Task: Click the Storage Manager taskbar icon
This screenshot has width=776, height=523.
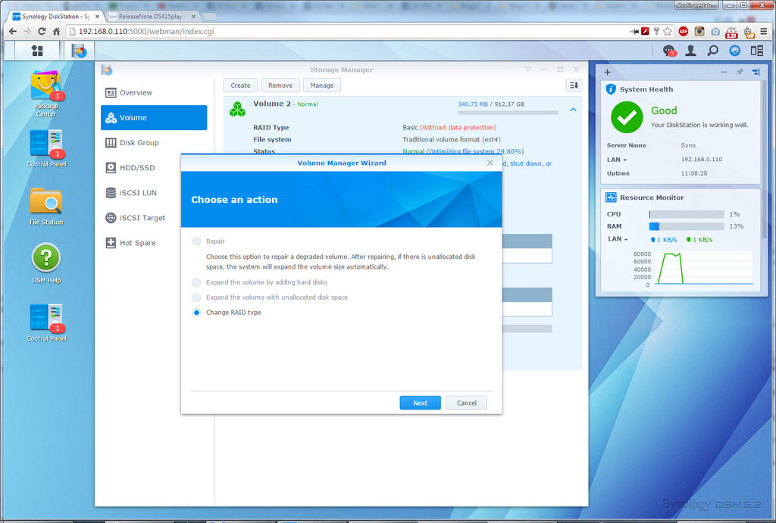Action: [79, 51]
